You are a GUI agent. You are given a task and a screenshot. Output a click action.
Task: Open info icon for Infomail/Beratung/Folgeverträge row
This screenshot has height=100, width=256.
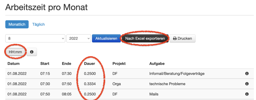pyautogui.click(x=247, y=73)
